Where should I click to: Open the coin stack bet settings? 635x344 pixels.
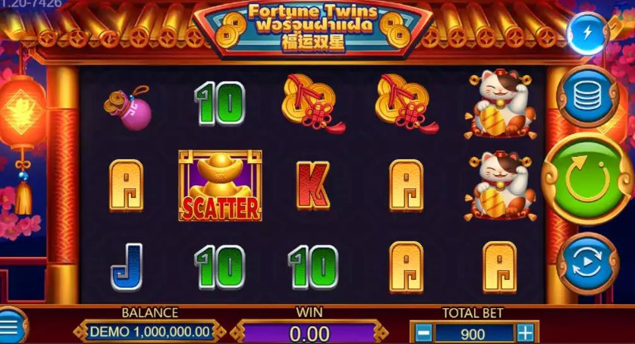click(587, 97)
